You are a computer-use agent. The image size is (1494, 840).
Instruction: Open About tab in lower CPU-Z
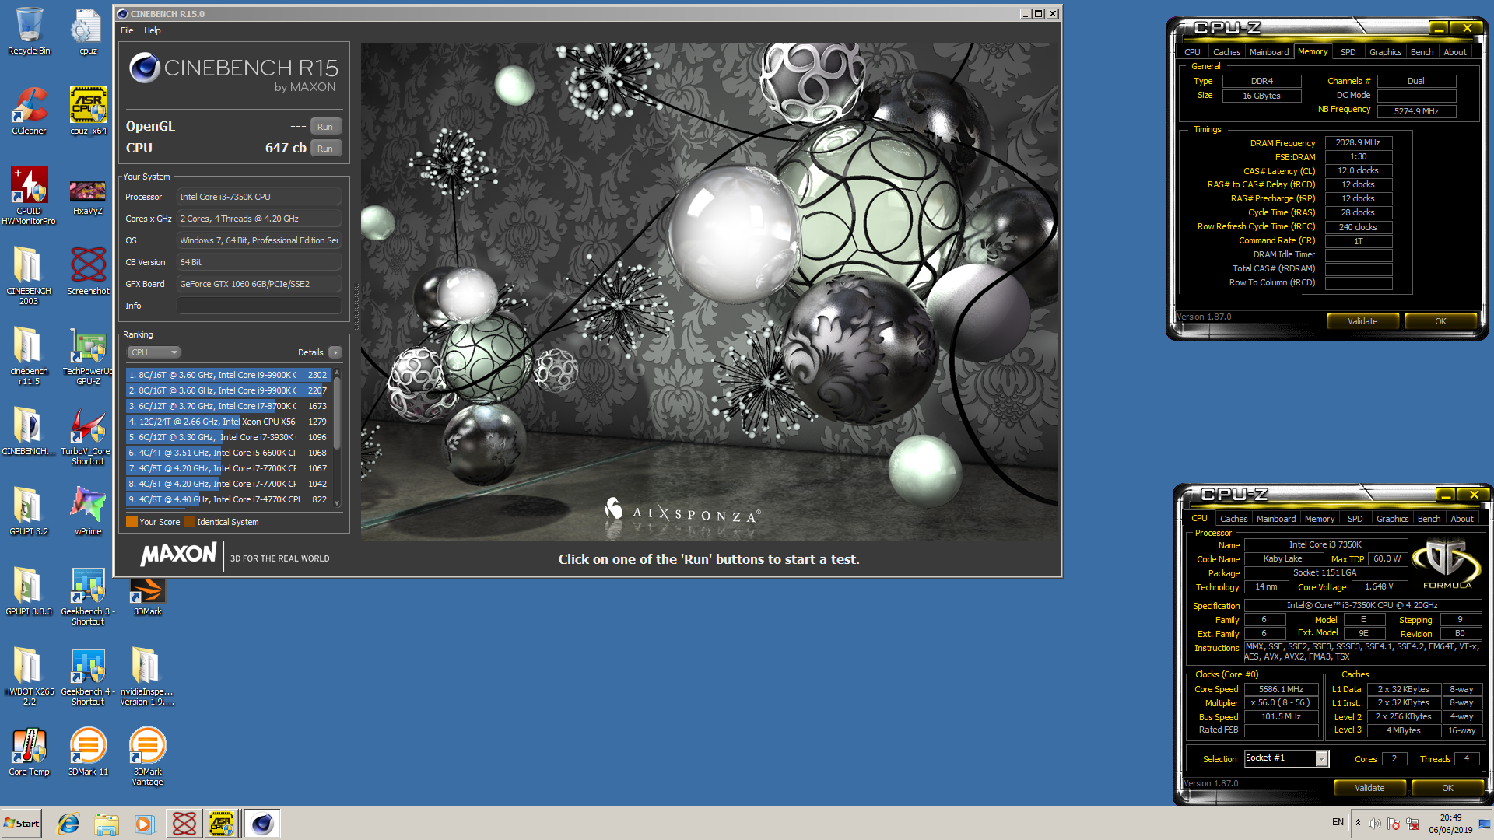pyautogui.click(x=1462, y=519)
